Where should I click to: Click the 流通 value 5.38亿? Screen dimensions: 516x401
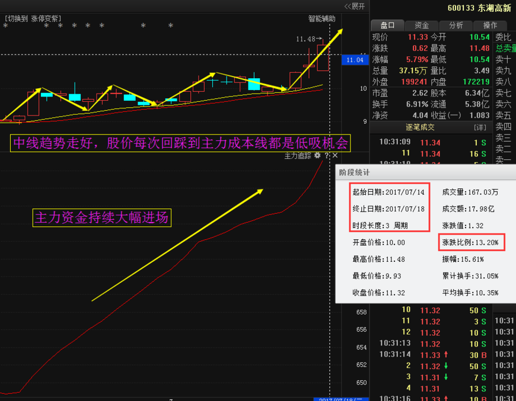477,104
